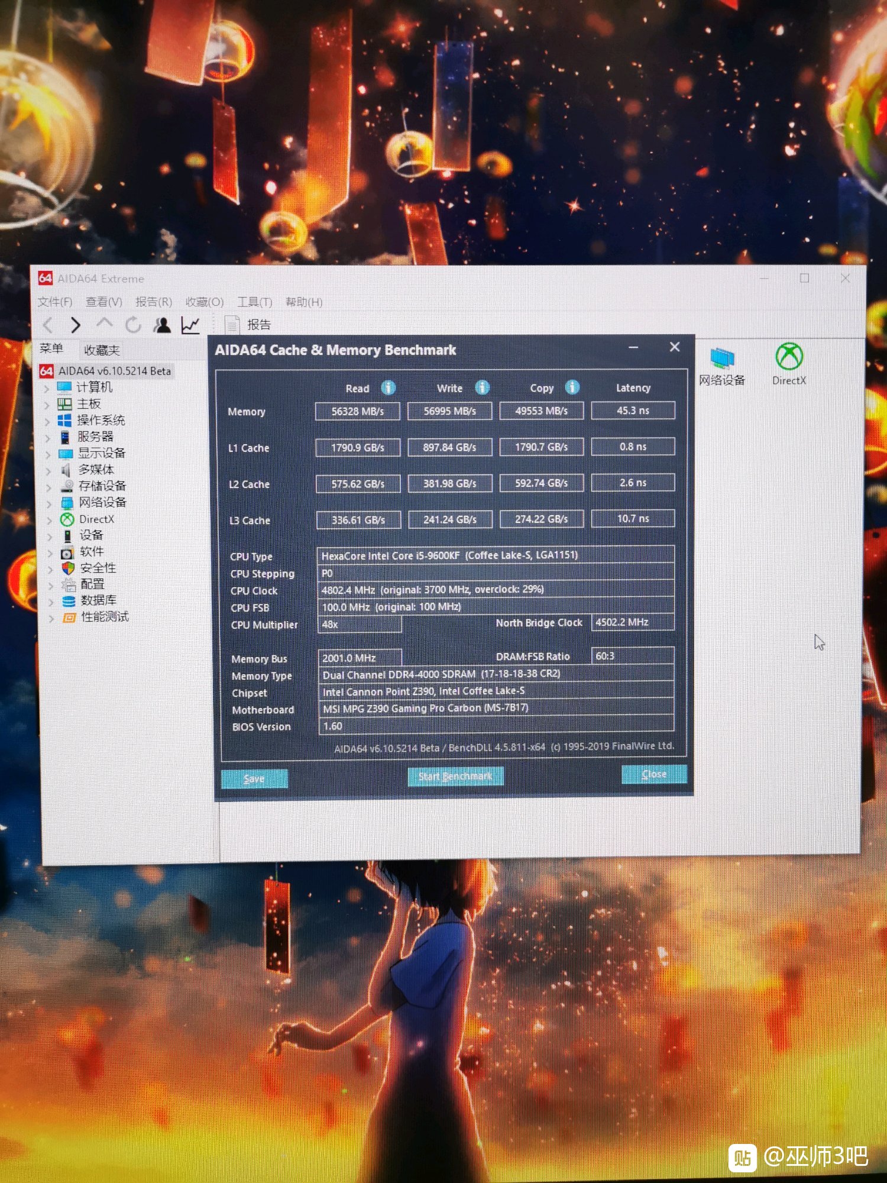Click the North Bridge Clock value 4502.2 MHz

(633, 622)
